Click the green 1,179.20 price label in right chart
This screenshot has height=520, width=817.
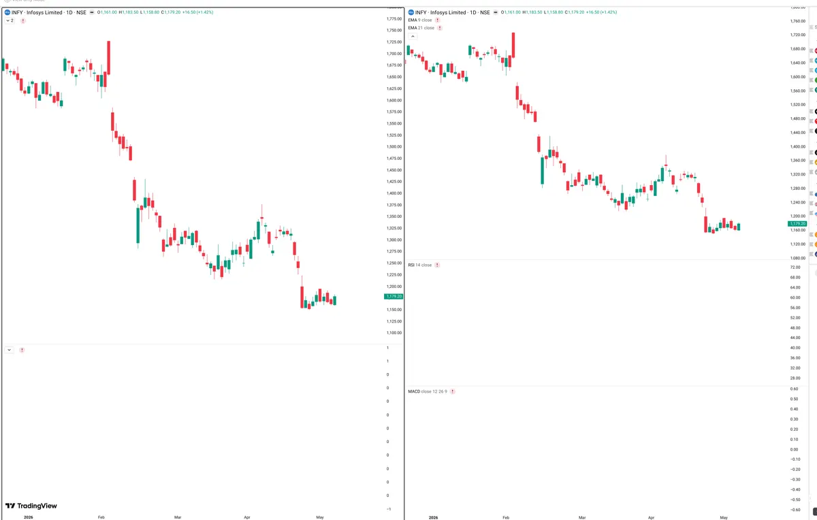797,223
